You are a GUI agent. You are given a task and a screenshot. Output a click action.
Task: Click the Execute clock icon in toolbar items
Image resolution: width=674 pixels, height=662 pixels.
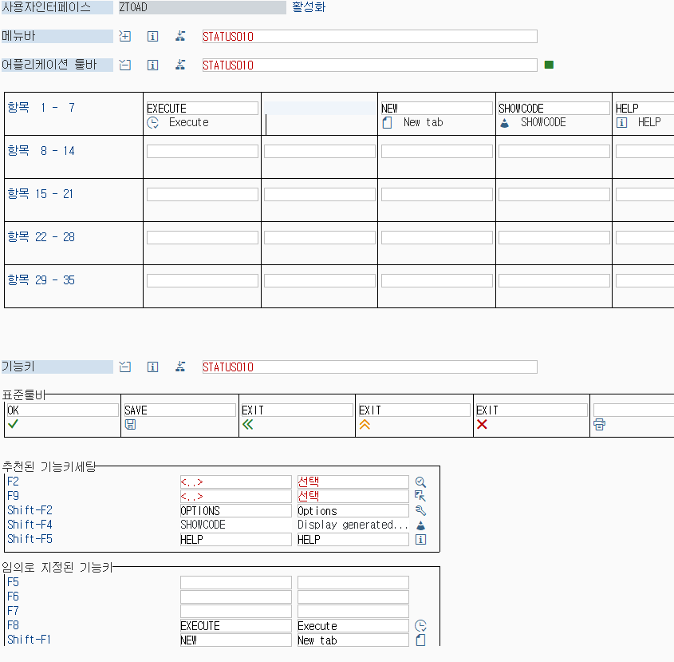tap(152, 123)
